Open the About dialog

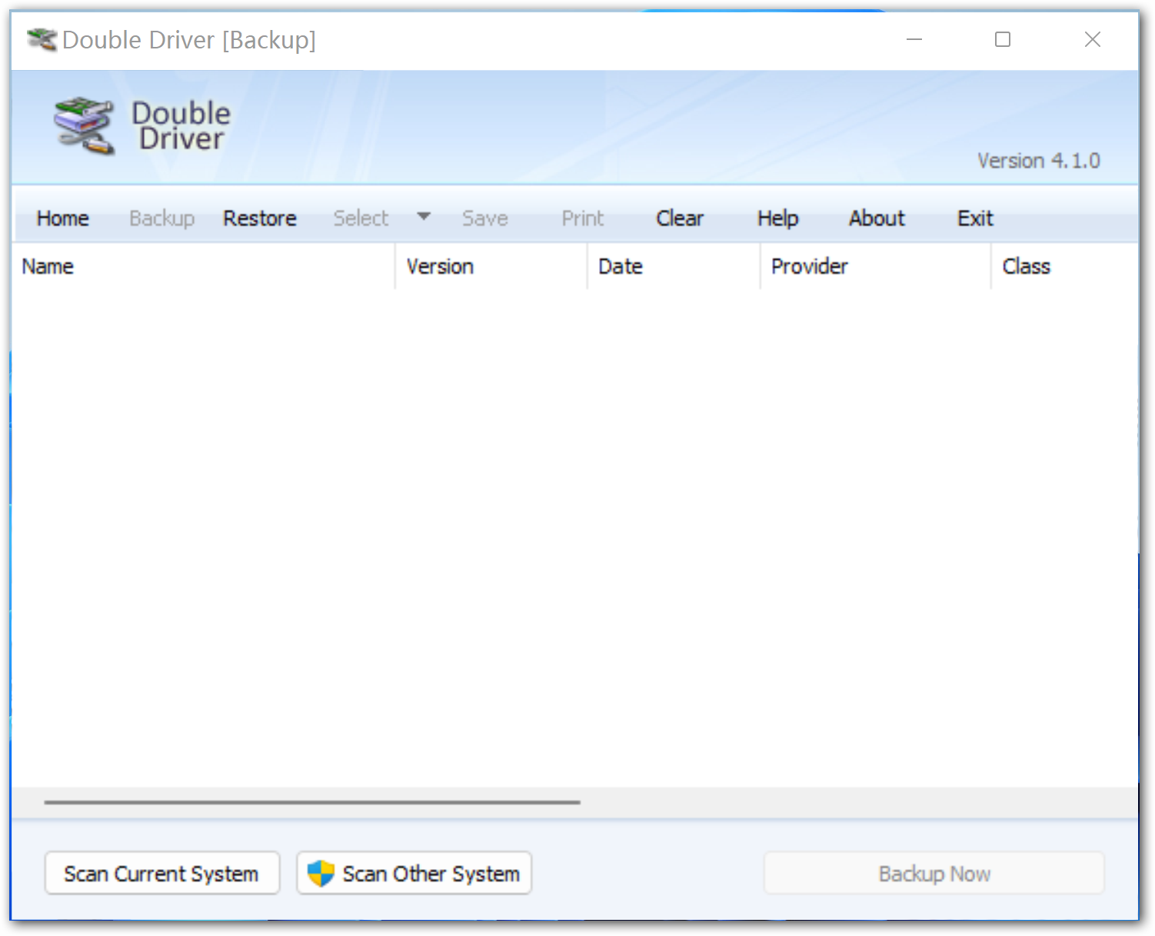click(x=877, y=218)
